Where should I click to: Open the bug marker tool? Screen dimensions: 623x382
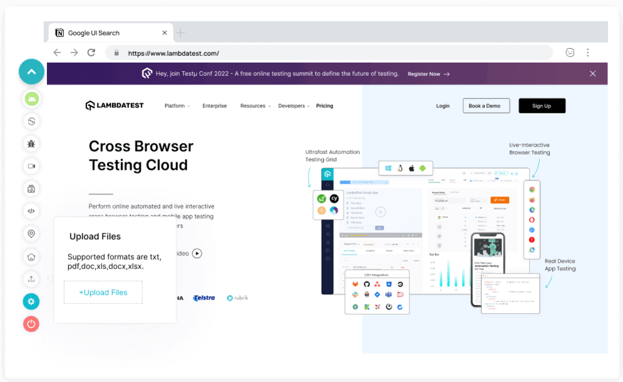click(31, 144)
